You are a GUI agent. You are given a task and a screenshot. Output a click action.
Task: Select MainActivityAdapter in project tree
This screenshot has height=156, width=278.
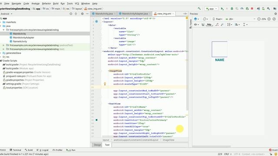tap(23, 38)
